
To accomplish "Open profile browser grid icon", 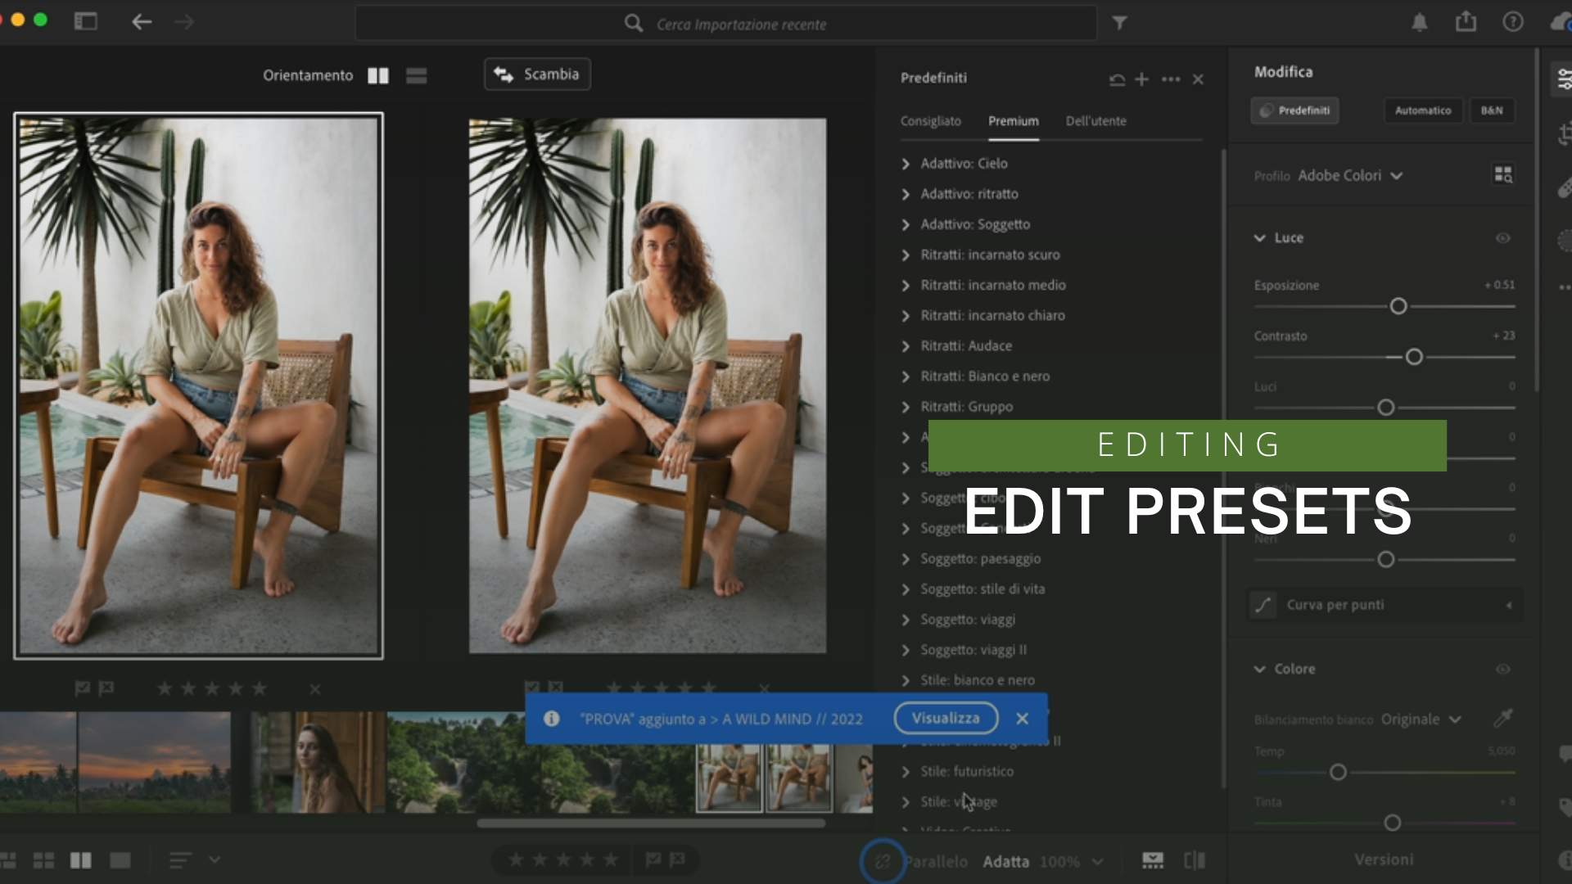I will point(1503,175).
